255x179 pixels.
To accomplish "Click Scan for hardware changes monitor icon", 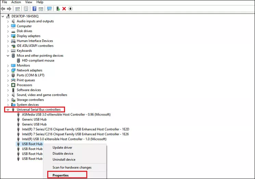I will click(49, 9).
